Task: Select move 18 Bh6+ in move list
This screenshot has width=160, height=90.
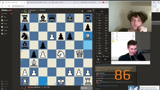Action: 100,53
